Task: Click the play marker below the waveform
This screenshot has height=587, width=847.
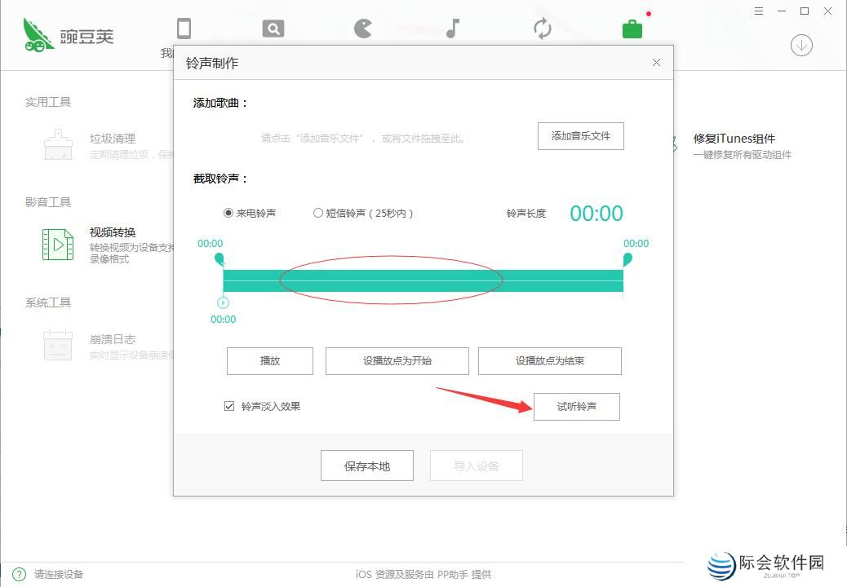Action: point(221,304)
